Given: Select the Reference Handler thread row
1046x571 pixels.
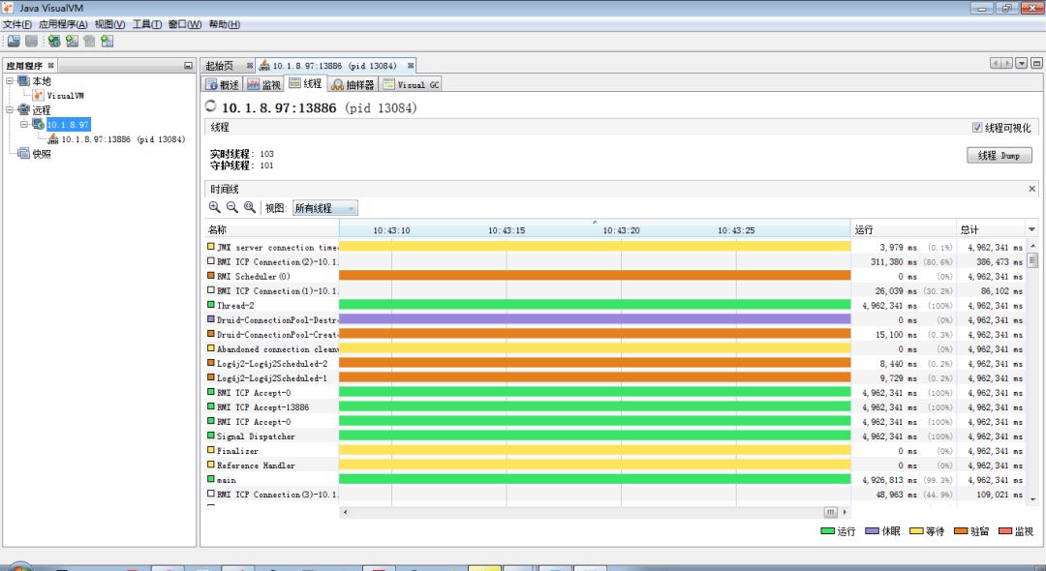Looking at the screenshot, I should [615, 466].
